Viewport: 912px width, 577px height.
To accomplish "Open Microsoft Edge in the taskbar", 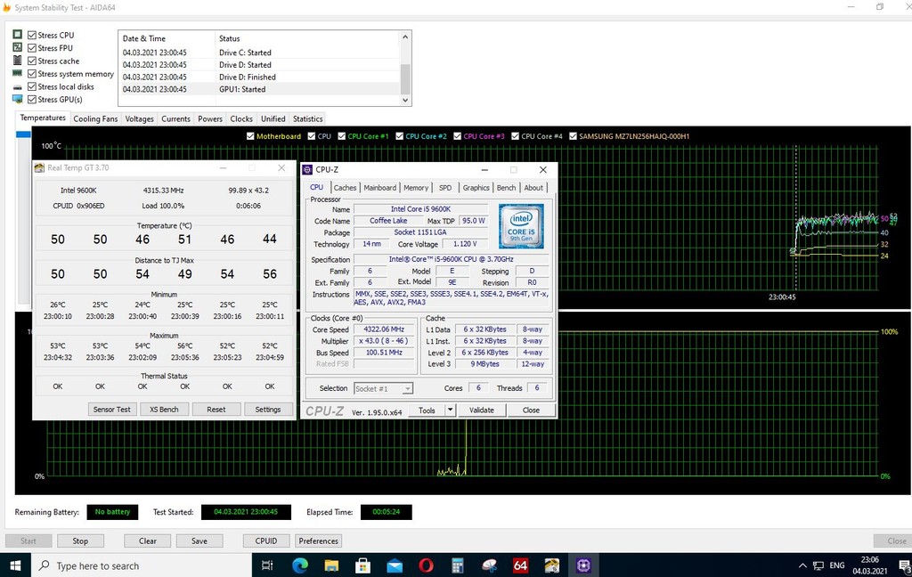I will 299,565.
